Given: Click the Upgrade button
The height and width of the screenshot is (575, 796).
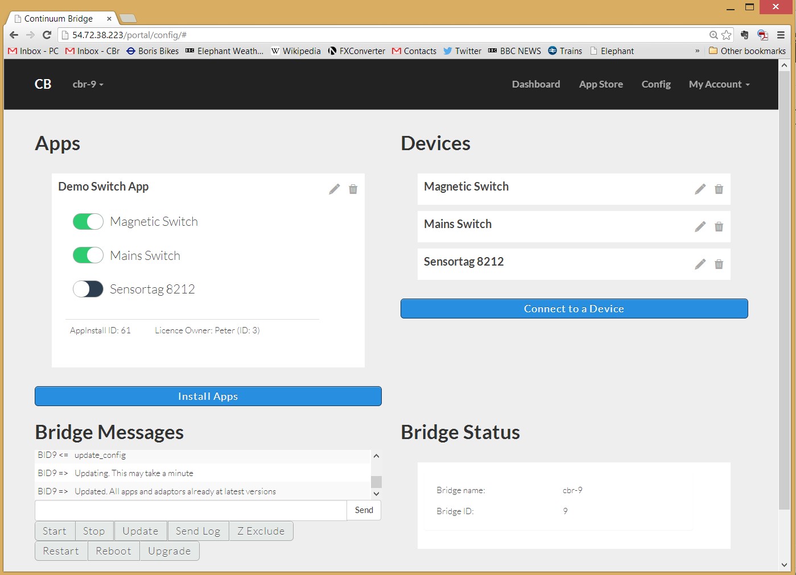Looking at the screenshot, I should (170, 551).
